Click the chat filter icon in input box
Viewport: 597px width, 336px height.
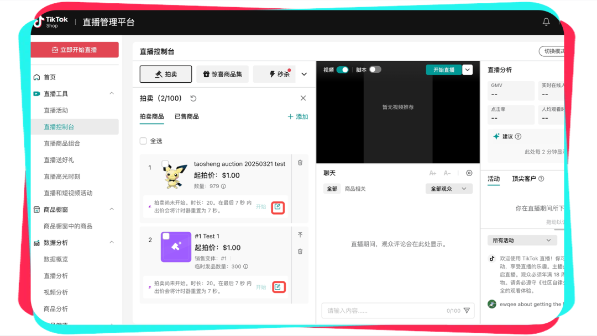467,311
